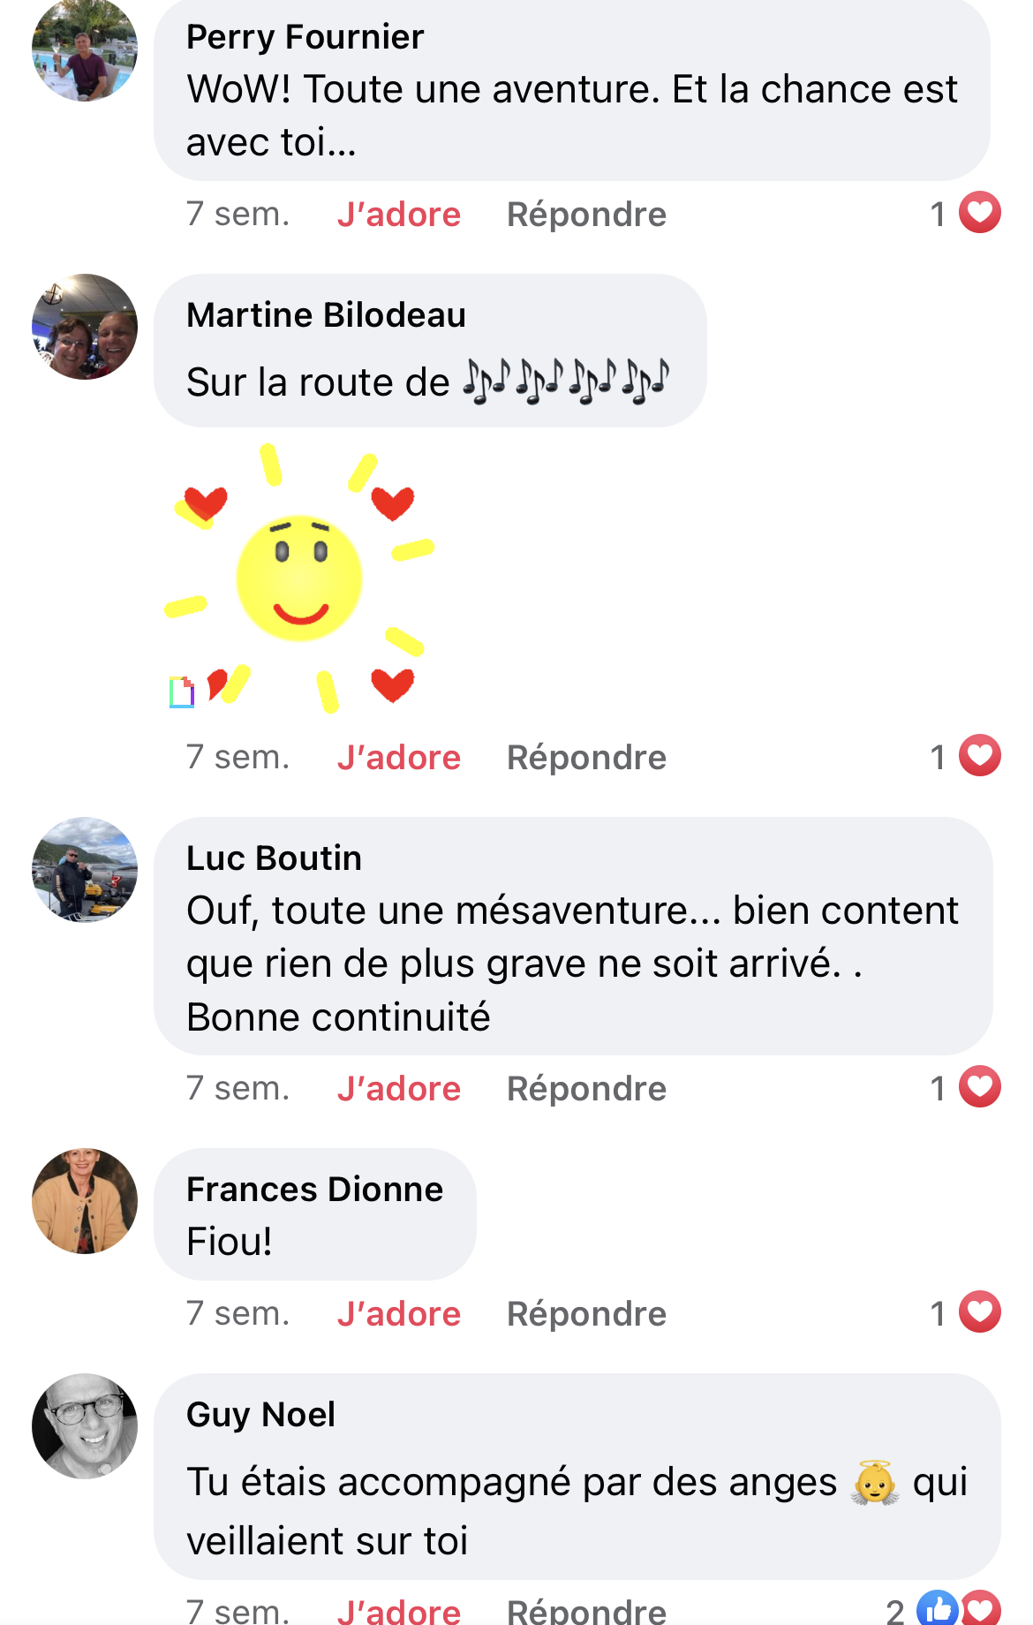View heart reaction on Martine Bilodeau's comment
1033x1625 pixels.
coord(979,756)
